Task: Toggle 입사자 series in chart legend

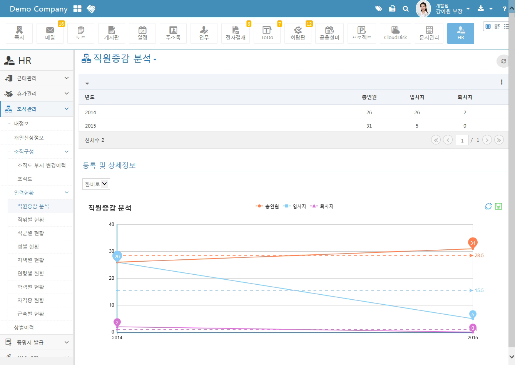Action: [x=295, y=206]
